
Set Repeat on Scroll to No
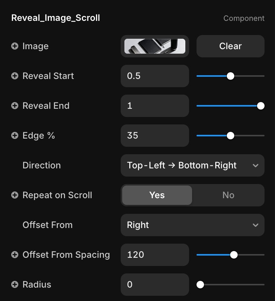point(228,195)
